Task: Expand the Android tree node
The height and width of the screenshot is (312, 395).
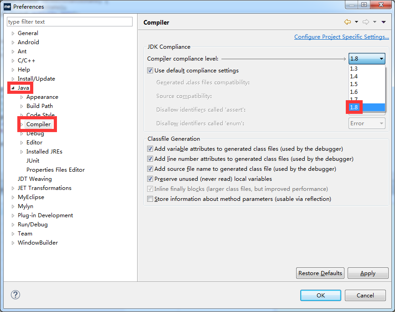Action: coord(13,42)
